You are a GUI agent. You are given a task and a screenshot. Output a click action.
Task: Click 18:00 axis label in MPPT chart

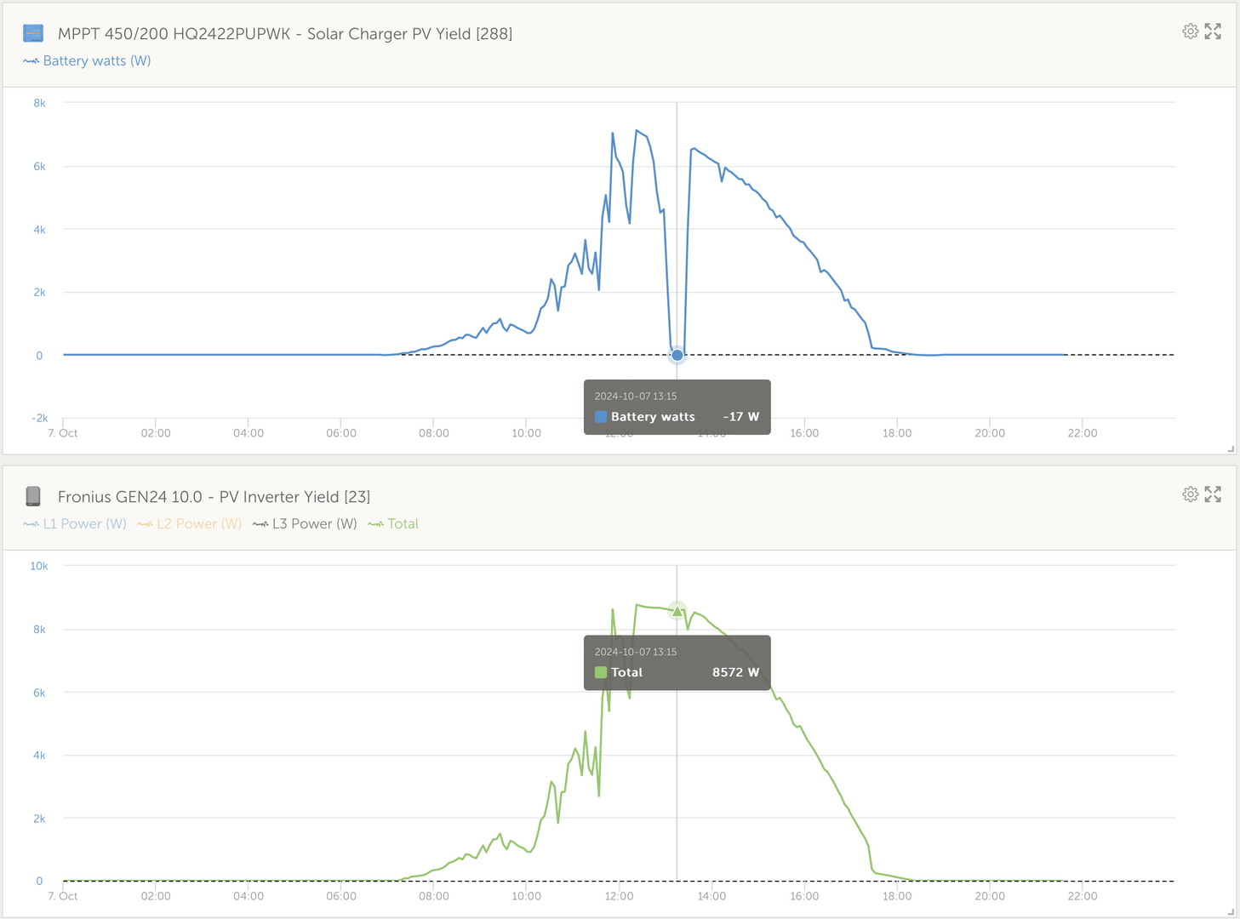897,433
